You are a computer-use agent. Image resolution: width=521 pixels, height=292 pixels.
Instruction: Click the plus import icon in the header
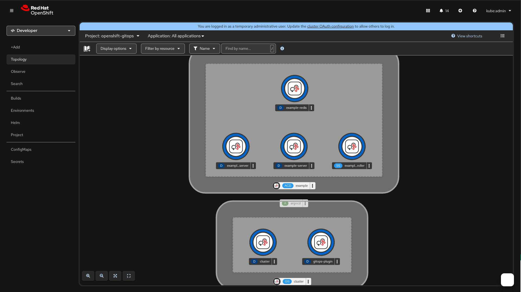point(460,11)
